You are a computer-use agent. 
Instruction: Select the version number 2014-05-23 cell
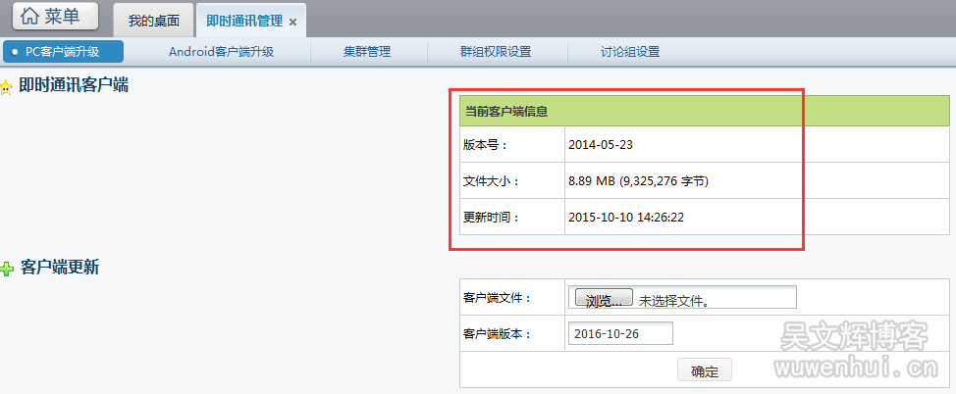601,145
